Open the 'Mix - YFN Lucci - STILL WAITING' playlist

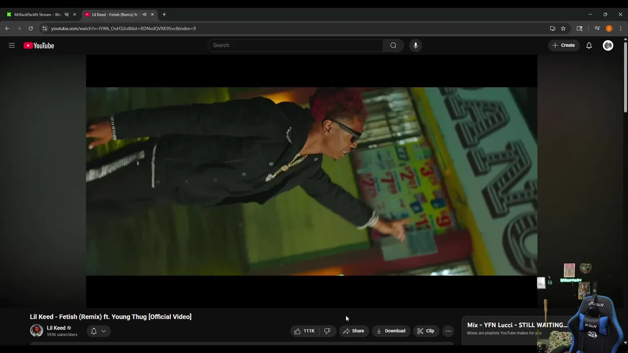(517, 325)
